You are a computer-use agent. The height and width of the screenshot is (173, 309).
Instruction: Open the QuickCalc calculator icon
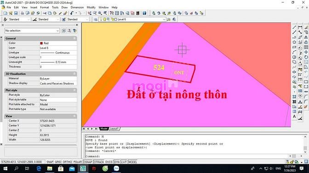pos(138,13)
